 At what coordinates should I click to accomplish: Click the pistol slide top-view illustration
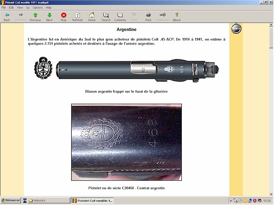[137, 71]
